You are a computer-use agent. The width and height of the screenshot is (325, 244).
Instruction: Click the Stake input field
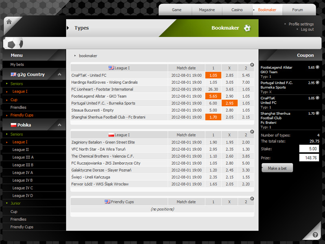pos(309,148)
